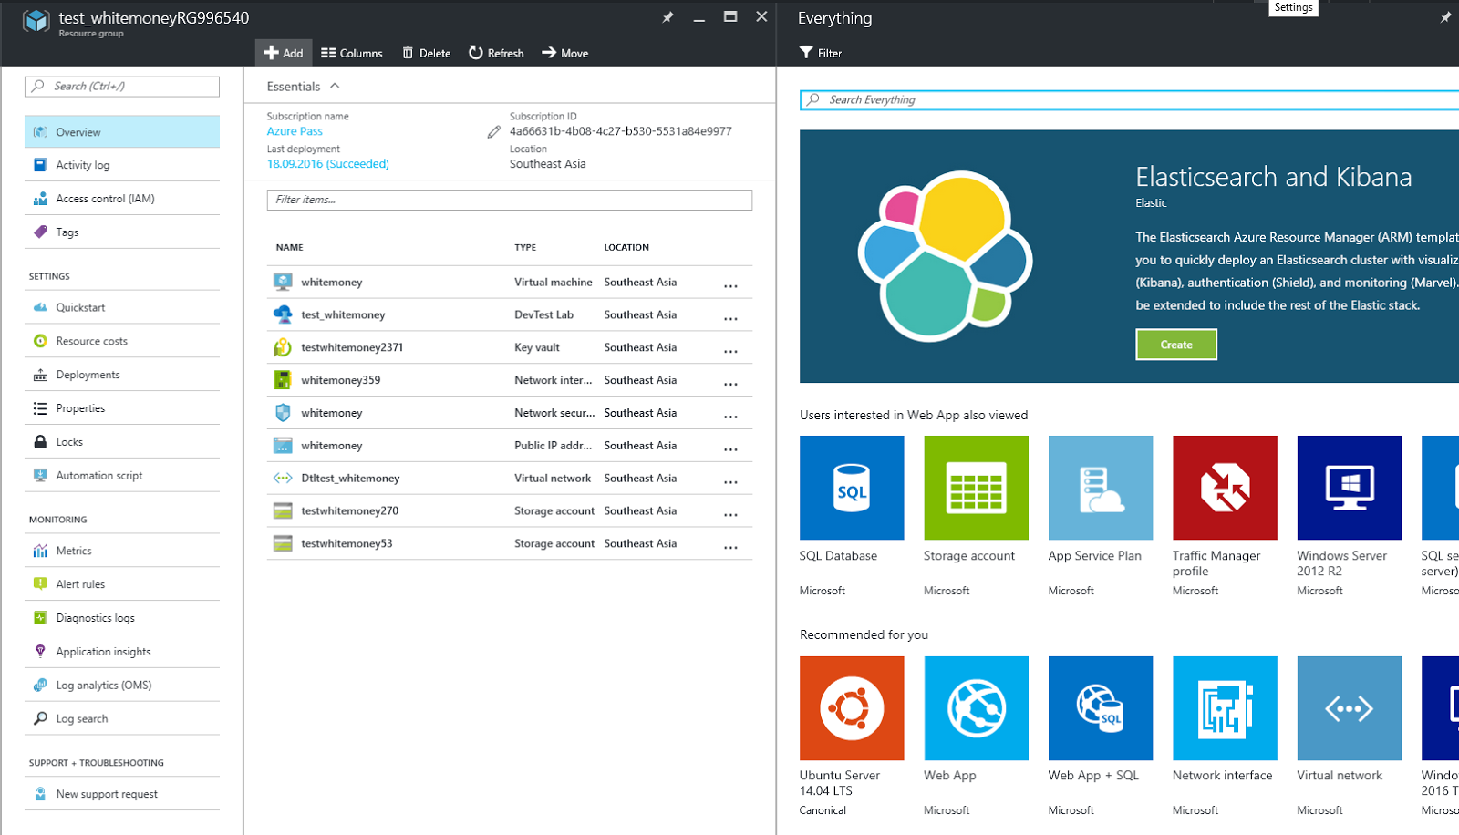Sort the list by NAME column header

(290, 247)
